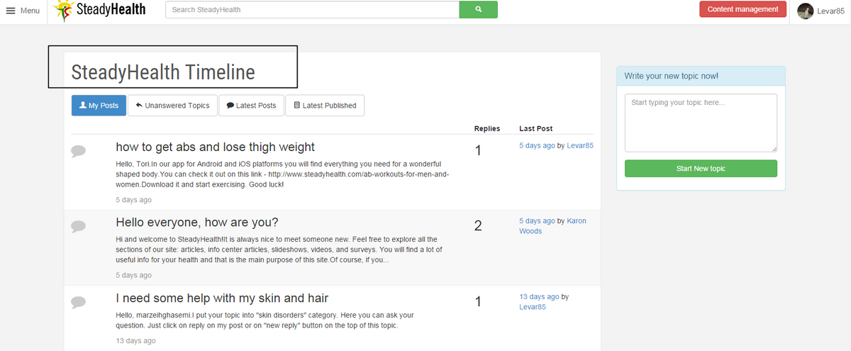
Task: Click the Levar85 username in header
Action: (x=830, y=11)
